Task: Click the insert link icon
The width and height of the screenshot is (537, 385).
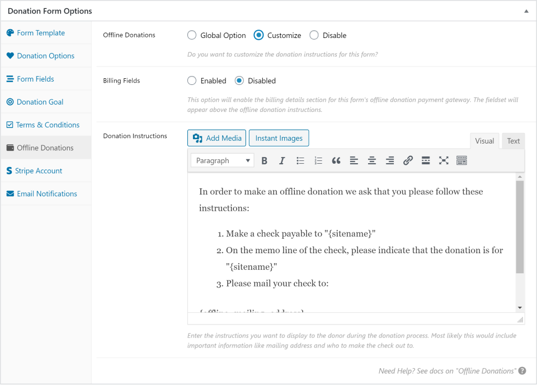Action: tap(408, 160)
